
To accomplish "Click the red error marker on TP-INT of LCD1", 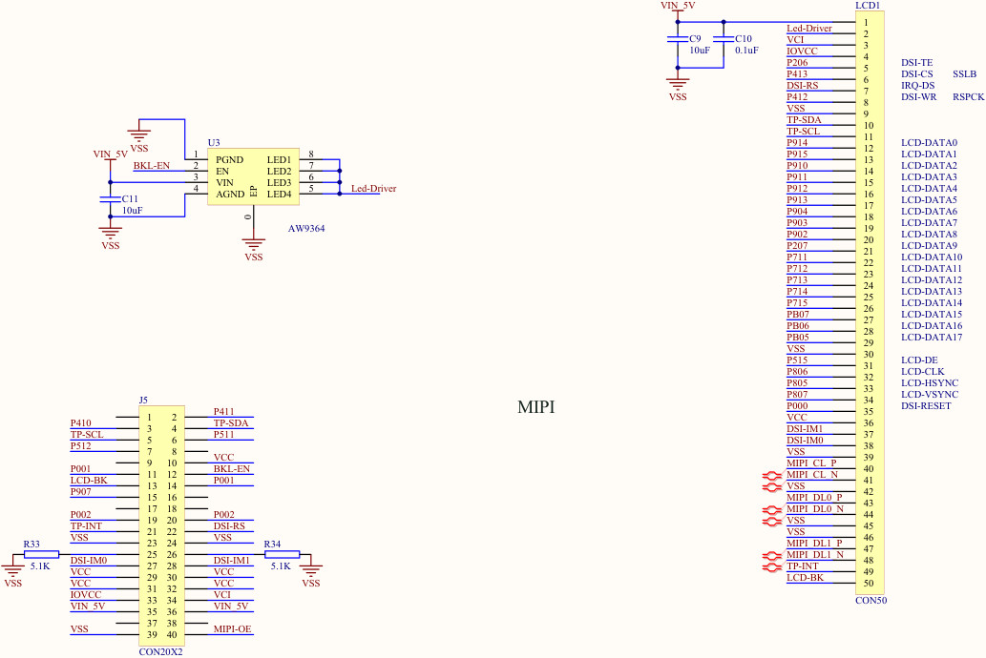I will pyautogui.click(x=771, y=566).
